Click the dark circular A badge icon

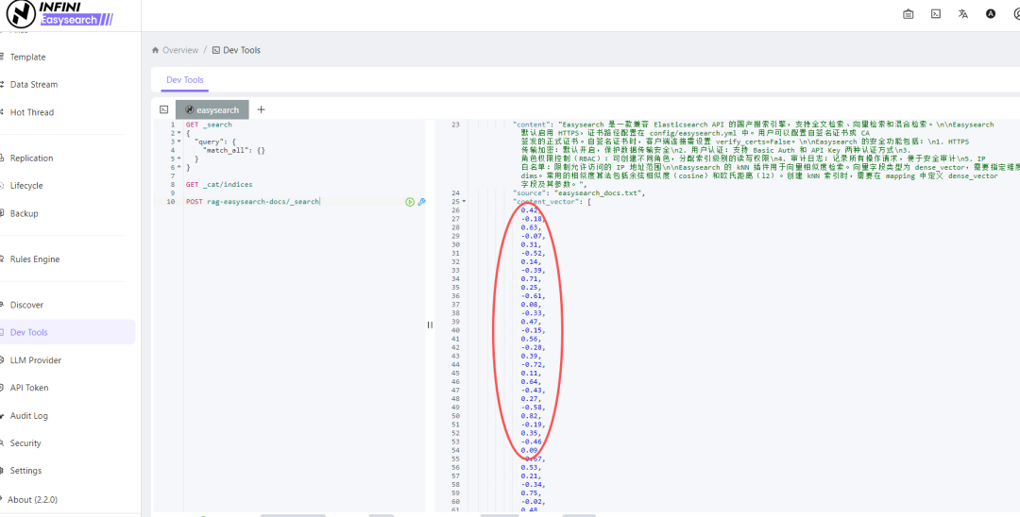[x=991, y=13]
